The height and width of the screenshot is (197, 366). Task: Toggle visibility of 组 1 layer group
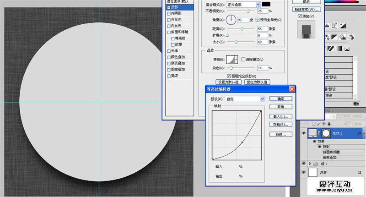click(304, 163)
